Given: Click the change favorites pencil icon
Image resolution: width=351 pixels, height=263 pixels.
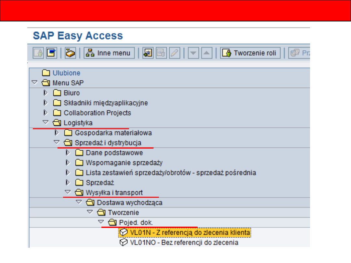Looking at the screenshot, I should pos(175,53).
